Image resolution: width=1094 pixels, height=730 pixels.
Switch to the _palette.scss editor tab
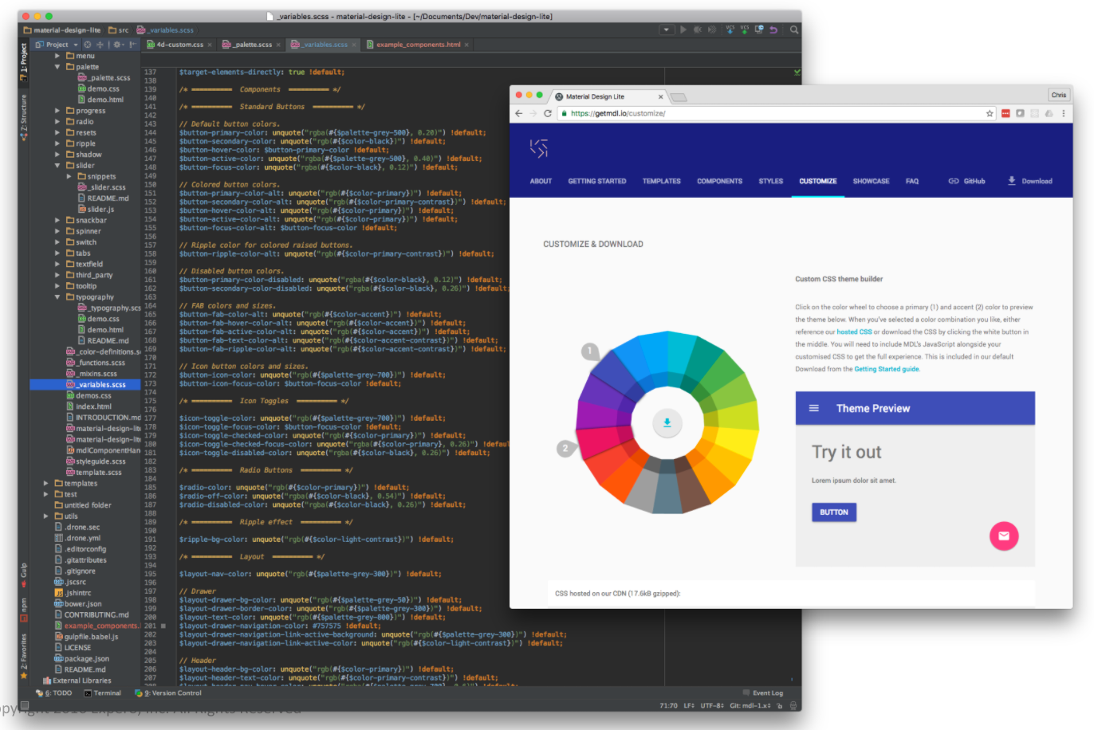tap(252, 45)
